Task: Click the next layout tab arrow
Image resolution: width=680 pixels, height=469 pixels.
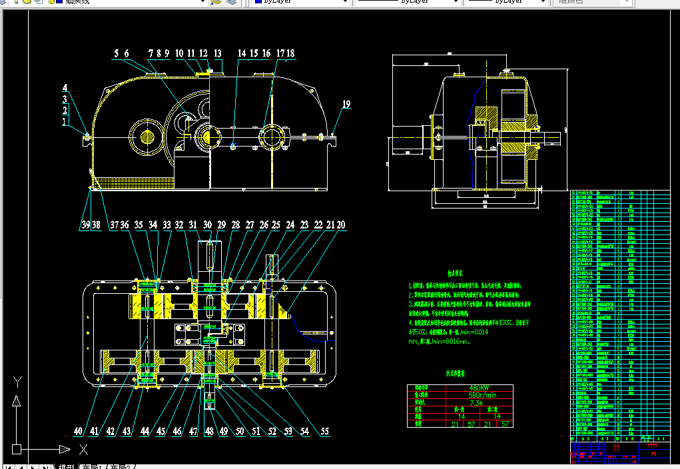Action: (x=33, y=467)
